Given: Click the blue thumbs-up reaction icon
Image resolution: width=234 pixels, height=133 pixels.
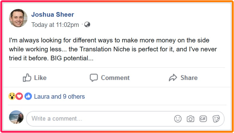Looking at the screenshot, I should pos(28,97).
